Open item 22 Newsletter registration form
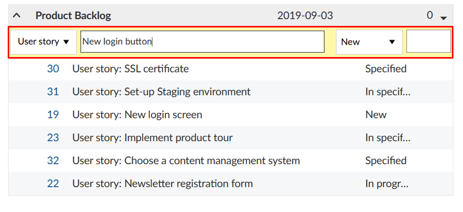 pyautogui.click(x=53, y=183)
